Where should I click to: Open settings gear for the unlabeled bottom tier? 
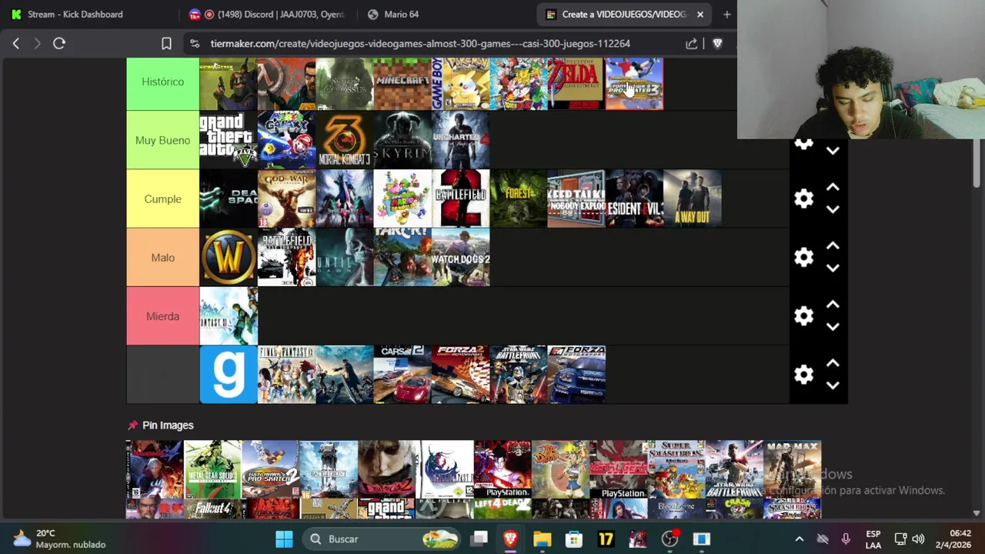[x=803, y=375]
